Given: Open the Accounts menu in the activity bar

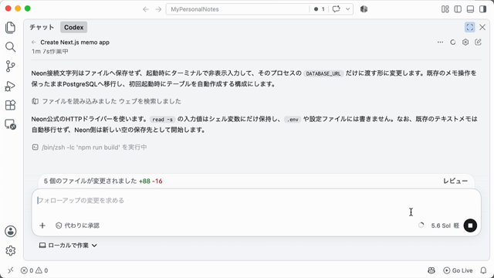Looking at the screenshot, I should click(x=10, y=232).
